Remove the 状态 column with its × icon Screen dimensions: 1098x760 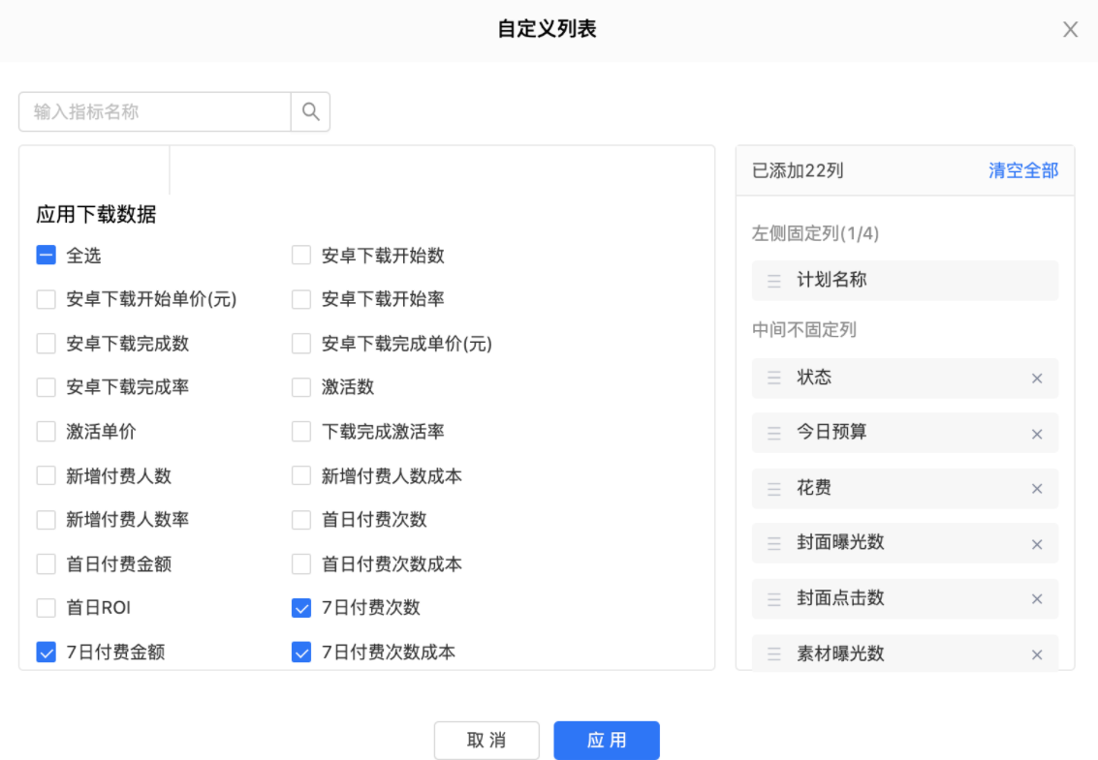click(x=1036, y=379)
